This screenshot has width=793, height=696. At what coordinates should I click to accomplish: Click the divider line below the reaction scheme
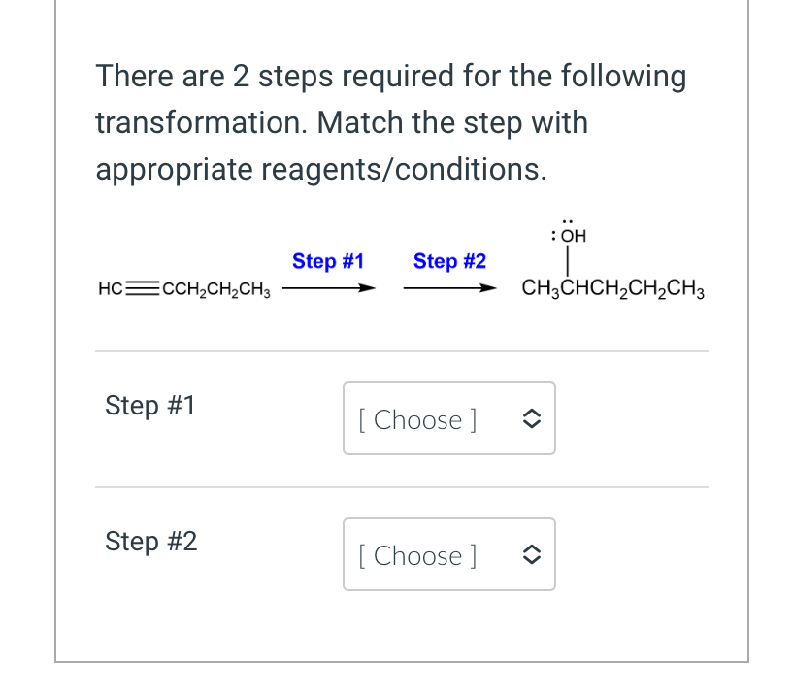(x=401, y=351)
